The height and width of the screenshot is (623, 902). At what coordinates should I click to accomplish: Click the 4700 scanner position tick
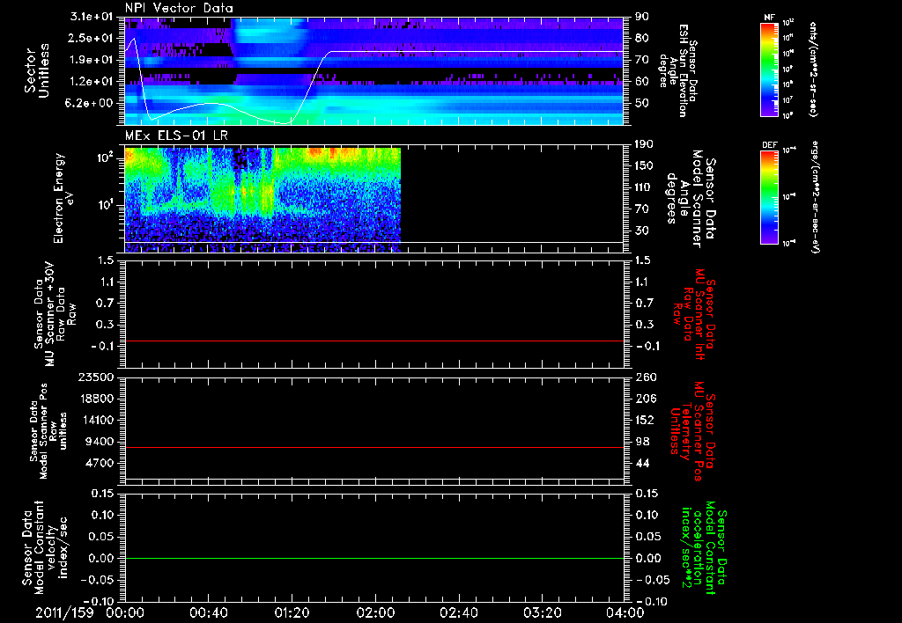99,463
